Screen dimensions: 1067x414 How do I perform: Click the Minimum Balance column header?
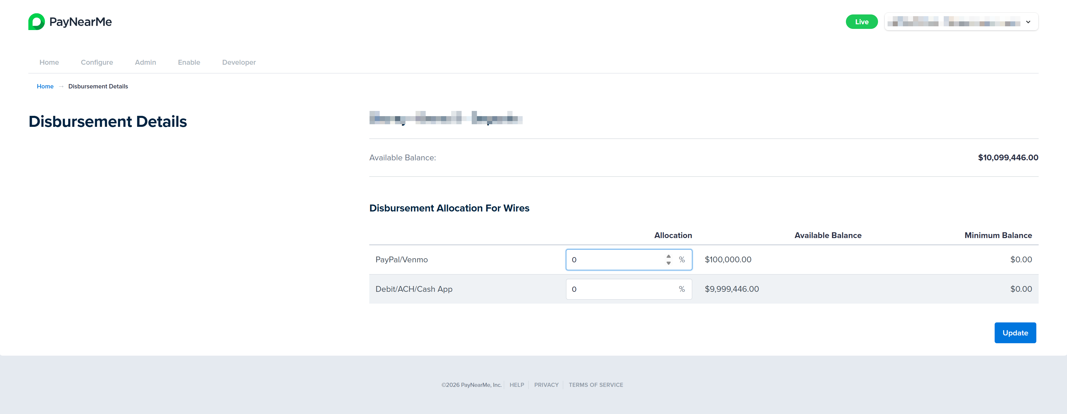(x=998, y=235)
